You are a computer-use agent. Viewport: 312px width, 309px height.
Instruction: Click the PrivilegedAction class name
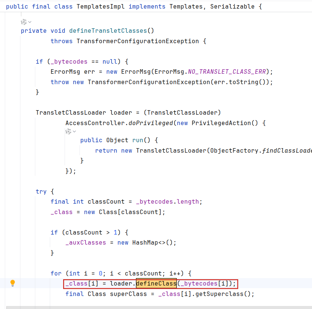(x=221, y=123)
